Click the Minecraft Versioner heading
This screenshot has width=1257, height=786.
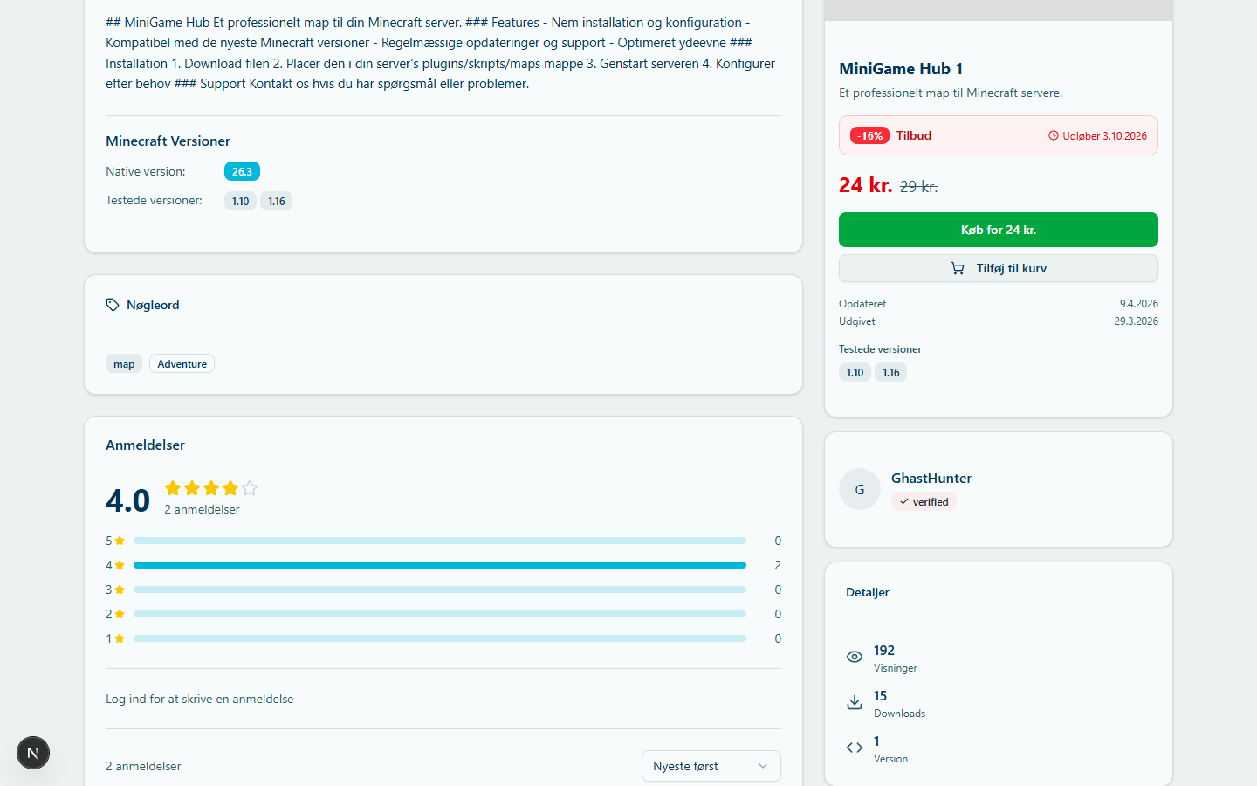coord(168,141)
